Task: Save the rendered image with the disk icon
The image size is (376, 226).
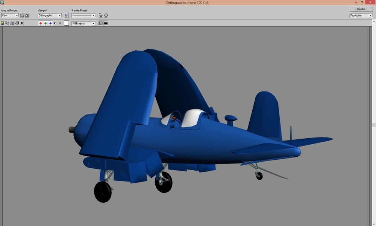Action: [x=2, y=23]
